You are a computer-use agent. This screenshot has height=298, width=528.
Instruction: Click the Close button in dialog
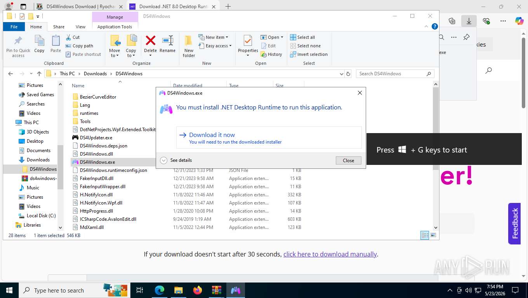click(x=348, y=160)
